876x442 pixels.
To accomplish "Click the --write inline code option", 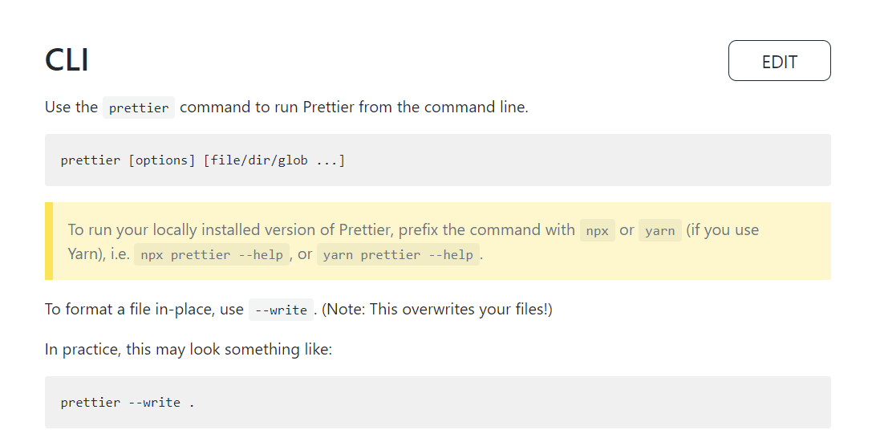I will click(x=281, y=310).
